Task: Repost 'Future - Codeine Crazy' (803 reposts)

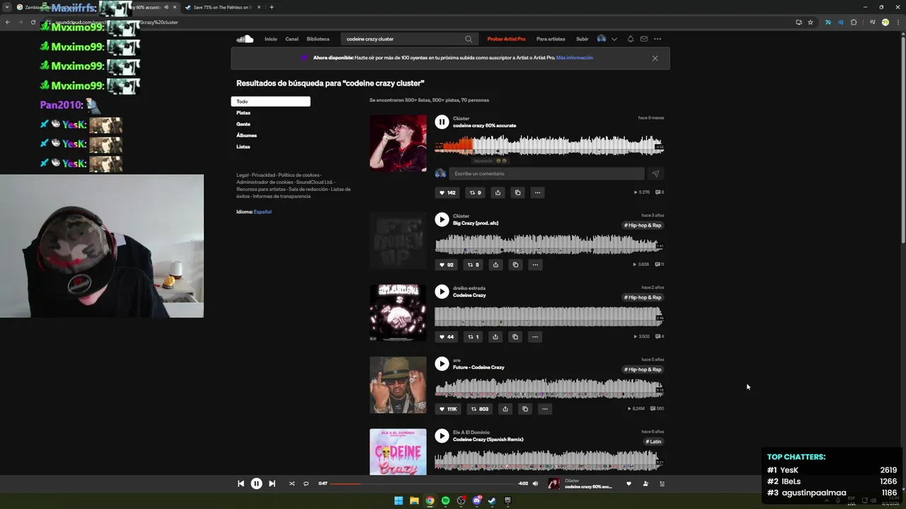Action: (479, 409)
